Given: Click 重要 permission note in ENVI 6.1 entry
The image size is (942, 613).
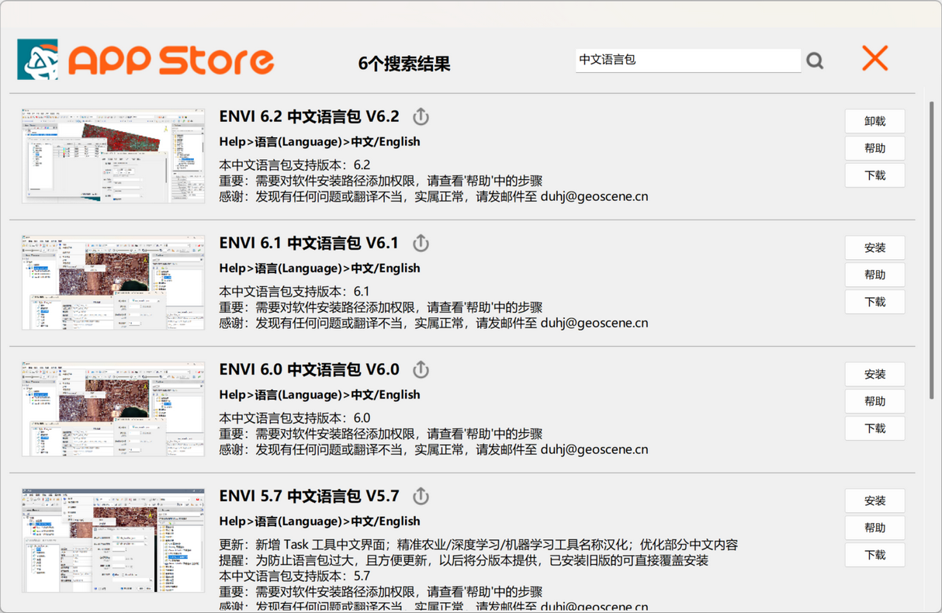Looking at the screenshot, I should [x=381, y=307].
